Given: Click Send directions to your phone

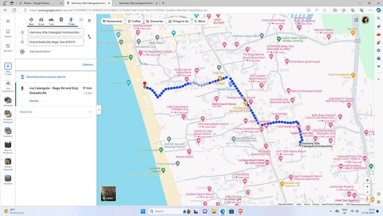Looking at the screenshot, I should tap(45, 77).
